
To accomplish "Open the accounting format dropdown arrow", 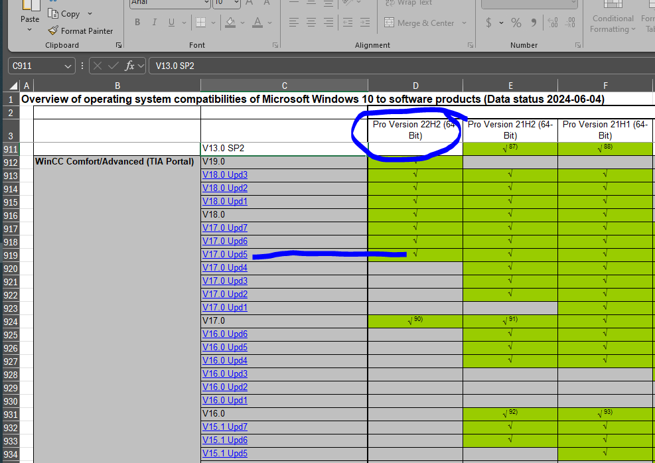I will 501,23.
